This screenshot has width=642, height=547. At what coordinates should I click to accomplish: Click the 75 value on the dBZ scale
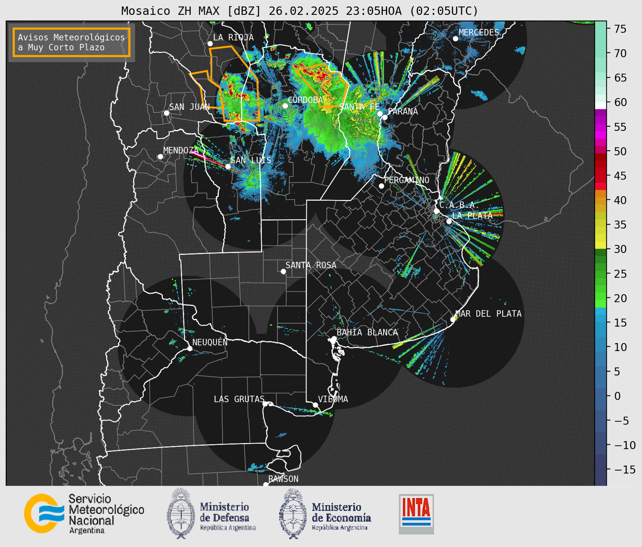[620, 29]
